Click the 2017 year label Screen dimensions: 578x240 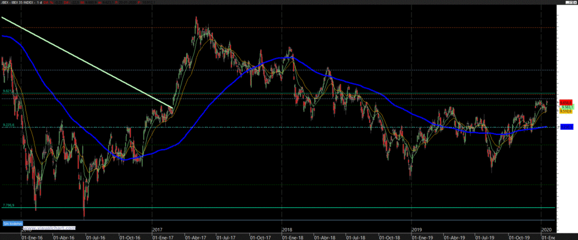point(157,229)
